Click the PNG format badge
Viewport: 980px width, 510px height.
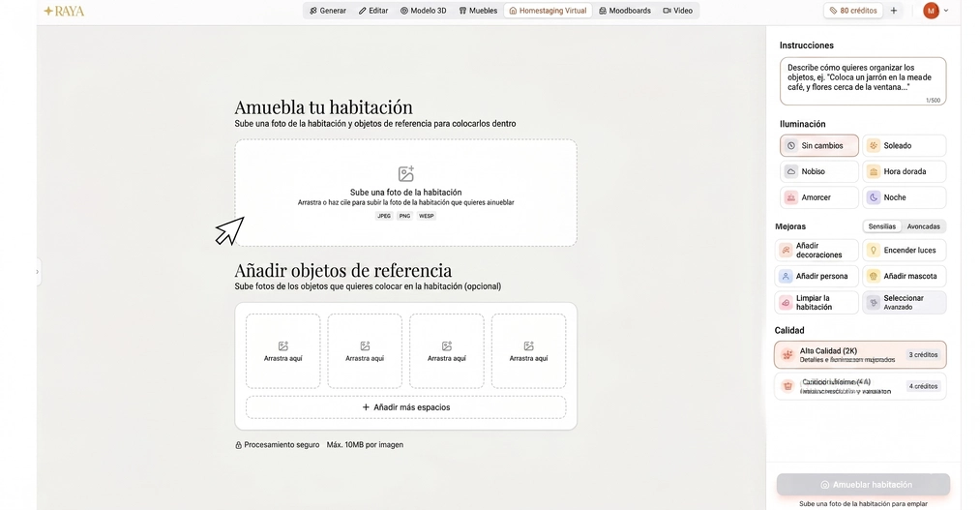tap(405, 216)
